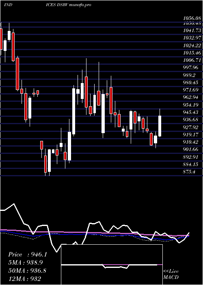Click inside the MACD inset panel
This screenshot has height=285, width=203.
[112, 265]
